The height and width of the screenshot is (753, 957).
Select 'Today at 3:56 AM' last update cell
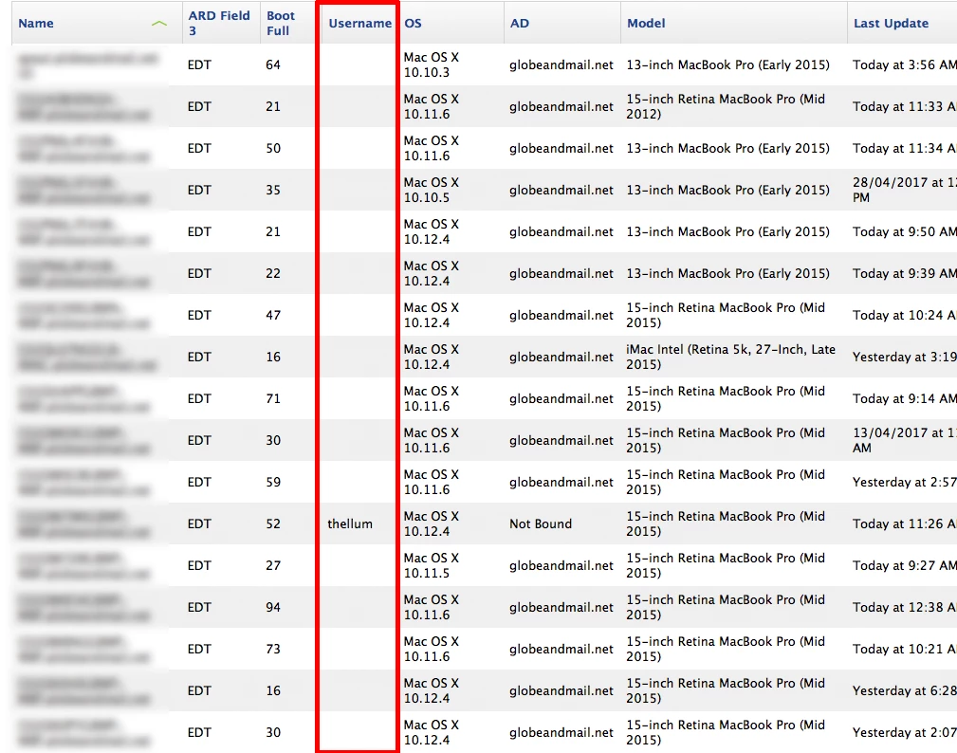coord(905,64)
